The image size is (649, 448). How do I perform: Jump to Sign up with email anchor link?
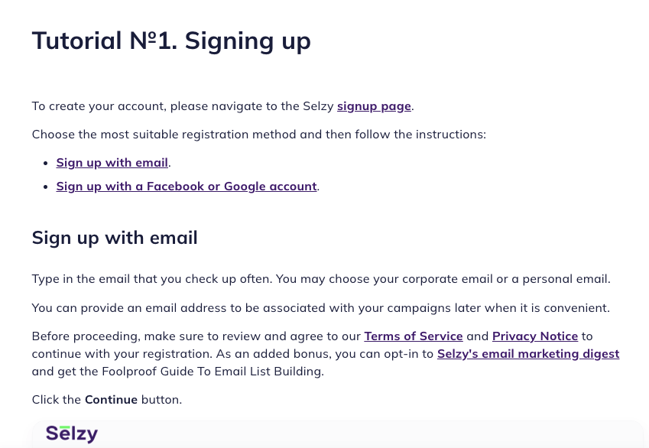[x=112, y=163]
